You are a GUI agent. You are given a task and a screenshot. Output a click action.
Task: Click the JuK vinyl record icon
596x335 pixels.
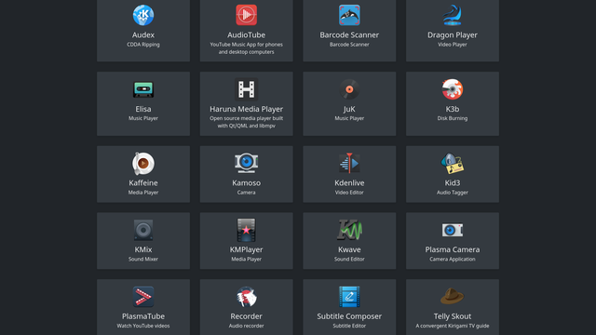[x=349, y=89]
